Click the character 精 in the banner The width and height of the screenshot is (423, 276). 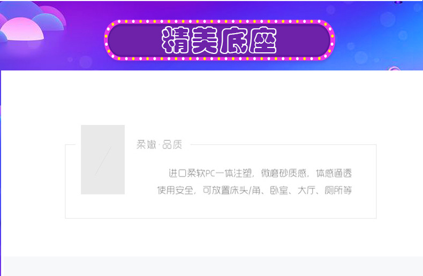pos(176,40)
